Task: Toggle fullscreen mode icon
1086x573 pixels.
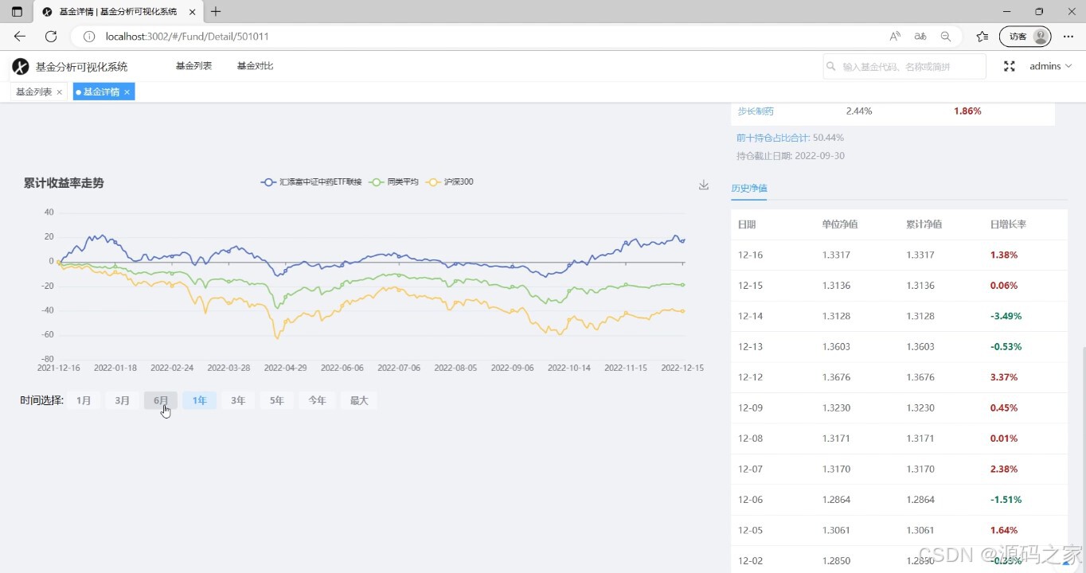Action: point(1009,66)
